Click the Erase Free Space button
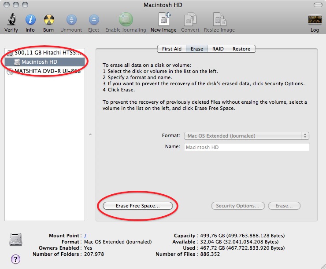The height and width of the screenshot is (269, 326). pyautogui.click(x=137, y=206)
